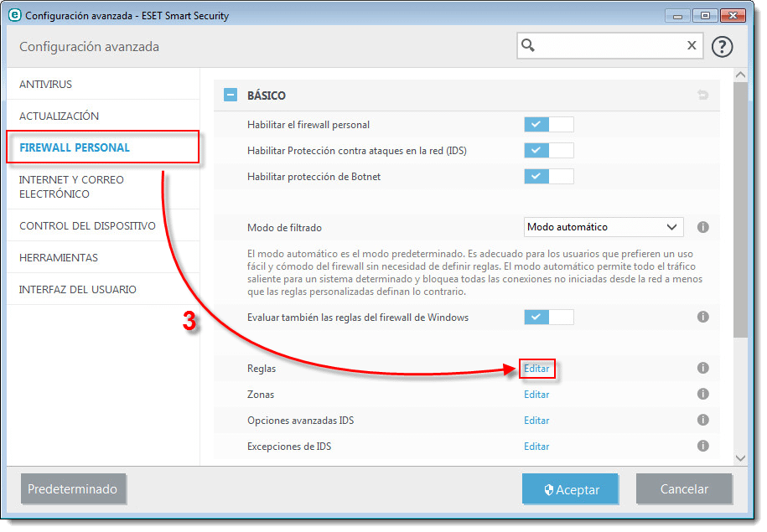Click the help question mark icon
Viewport: 767px width, 532px height.
point(722,46)
